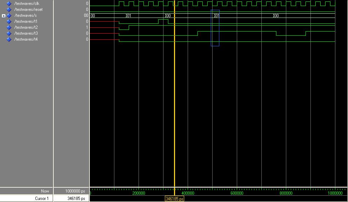Click the blue diamond icon for /testwaves/clk
The image size is (348, 202).
coord(9,4)
